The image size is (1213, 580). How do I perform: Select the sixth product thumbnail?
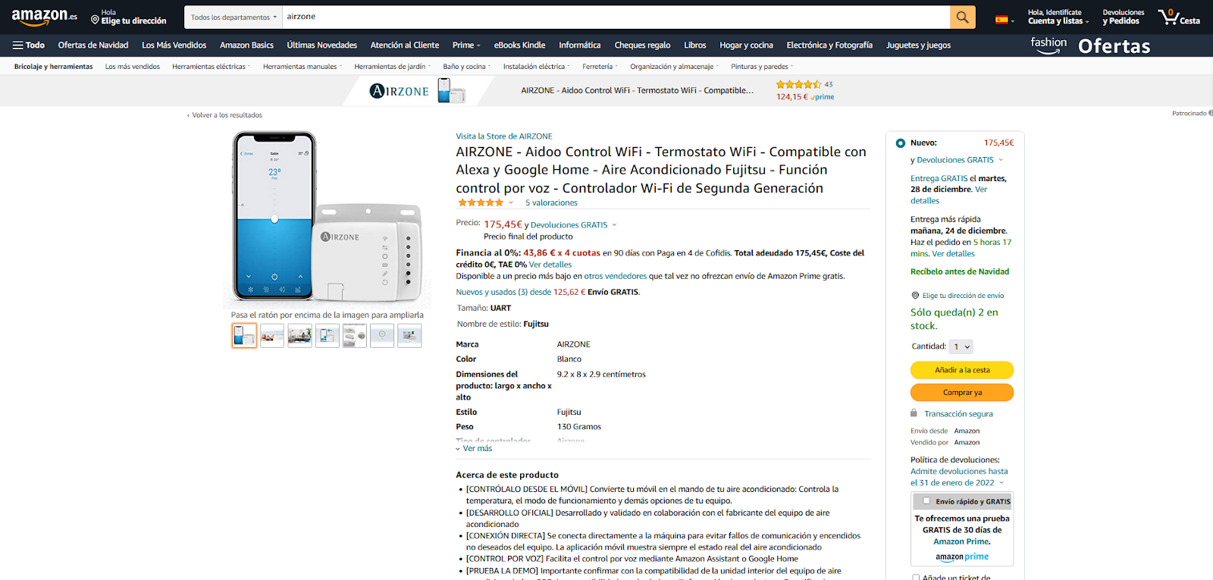coord(382,335)
